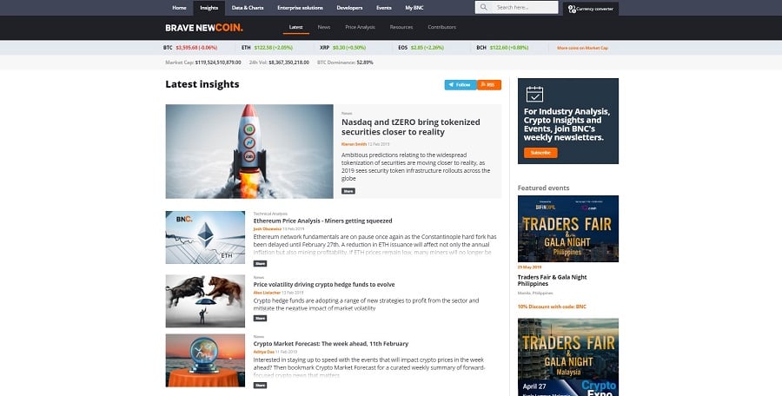
Task: Open the rocket article thumbnail
Action: (x=249, y=152)
